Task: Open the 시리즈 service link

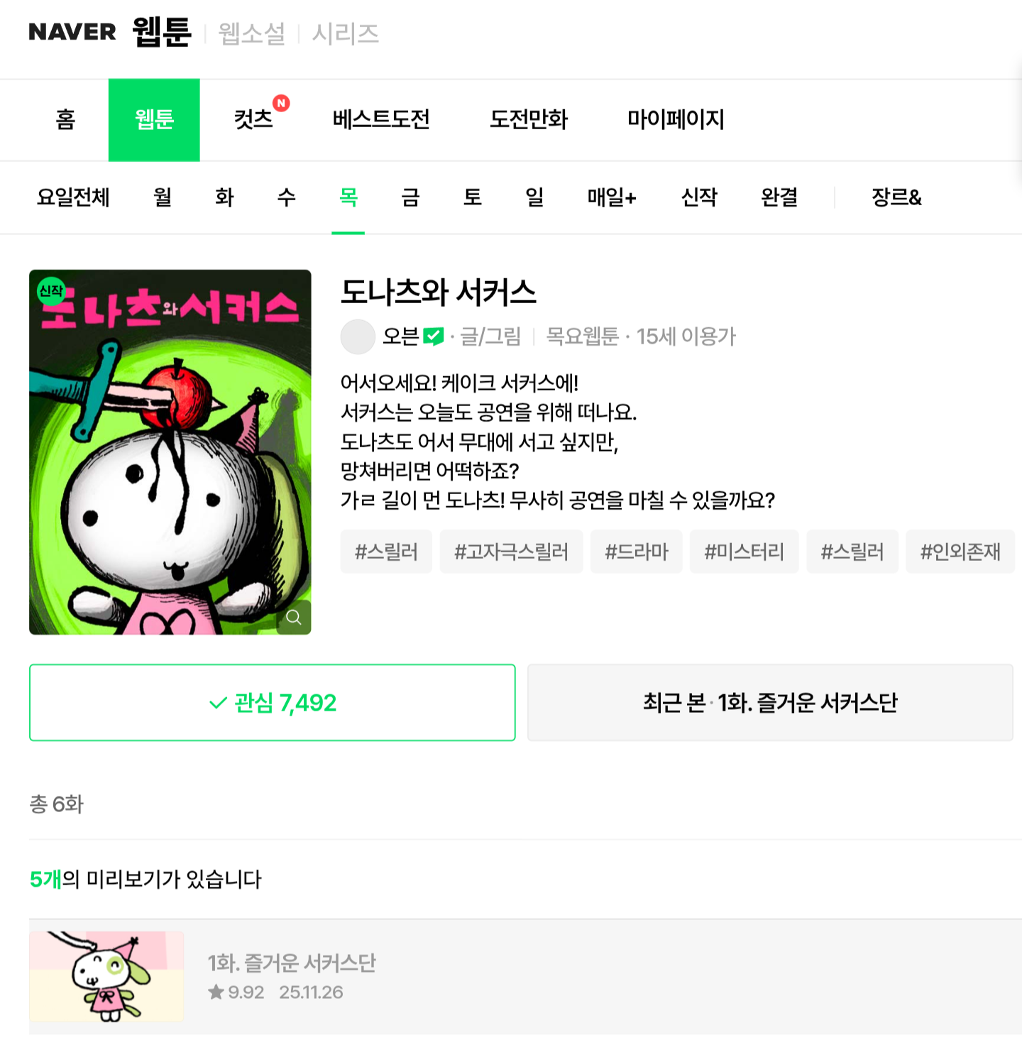Action: (x=346, y=34)
